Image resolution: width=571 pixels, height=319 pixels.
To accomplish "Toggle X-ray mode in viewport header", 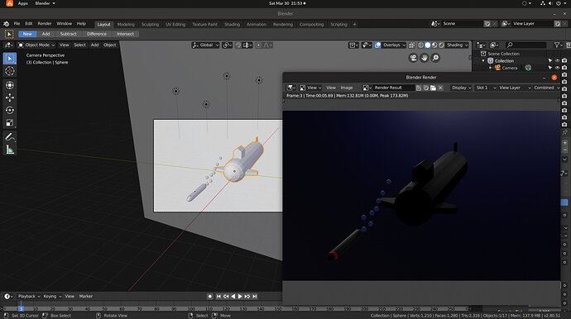I will (411, 45).
